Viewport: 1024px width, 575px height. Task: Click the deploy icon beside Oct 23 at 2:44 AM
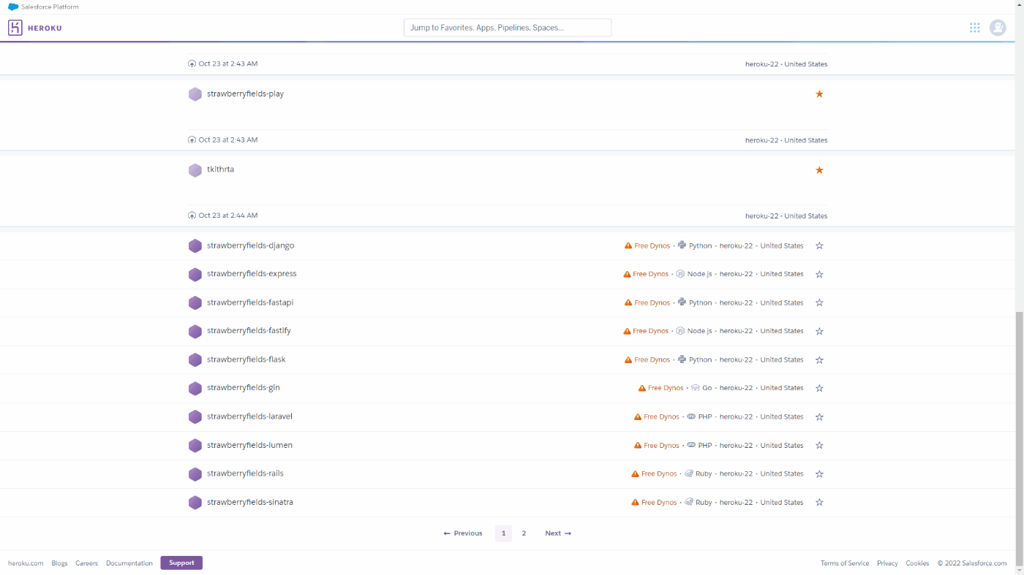point(192,216)
